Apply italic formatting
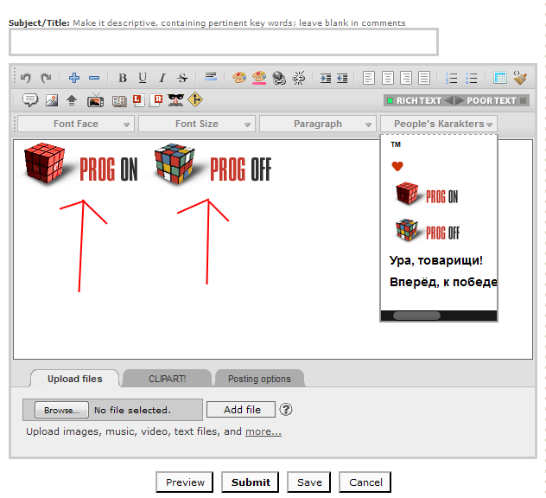 (x=162, y=78)
